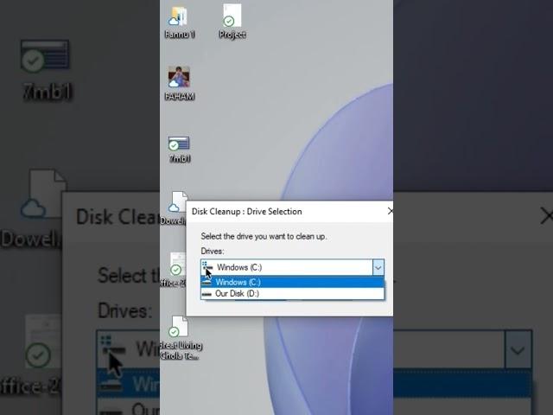Viewport: 553px width, 415px height.
Task: Select Windows (C:) highlighted list option
Action: tap(292, 282)
